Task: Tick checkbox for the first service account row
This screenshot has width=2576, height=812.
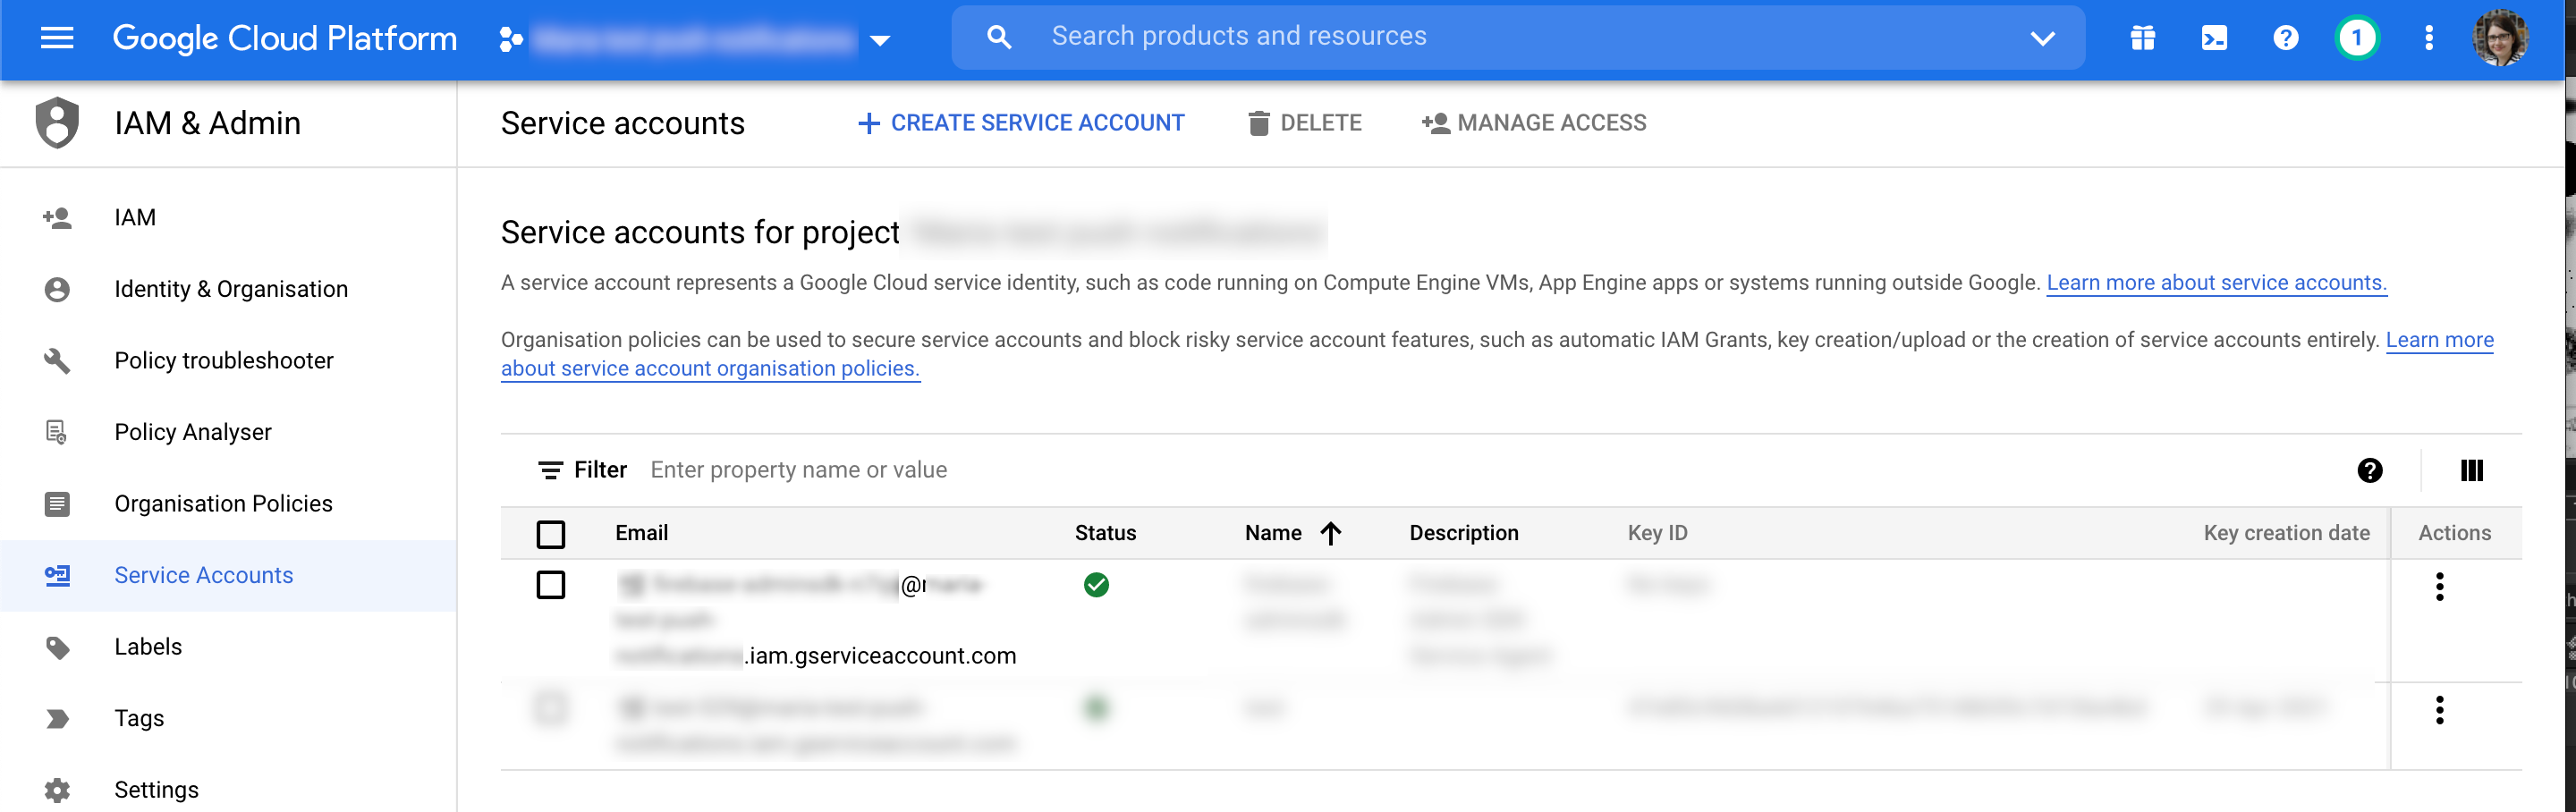Action: (x=550, y=585)
